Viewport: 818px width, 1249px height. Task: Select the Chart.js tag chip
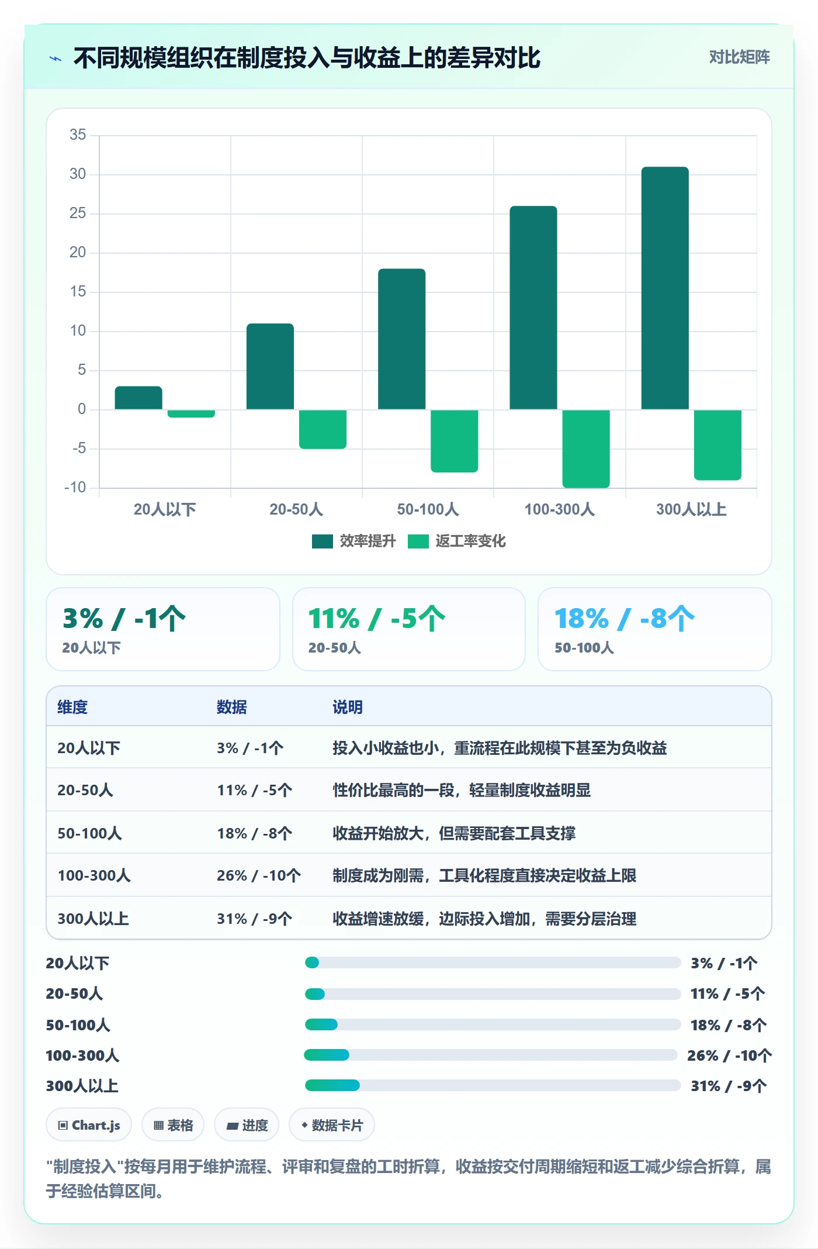point(89,1125)
